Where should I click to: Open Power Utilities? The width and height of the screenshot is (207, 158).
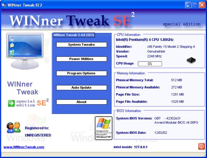tap(82, 59)
